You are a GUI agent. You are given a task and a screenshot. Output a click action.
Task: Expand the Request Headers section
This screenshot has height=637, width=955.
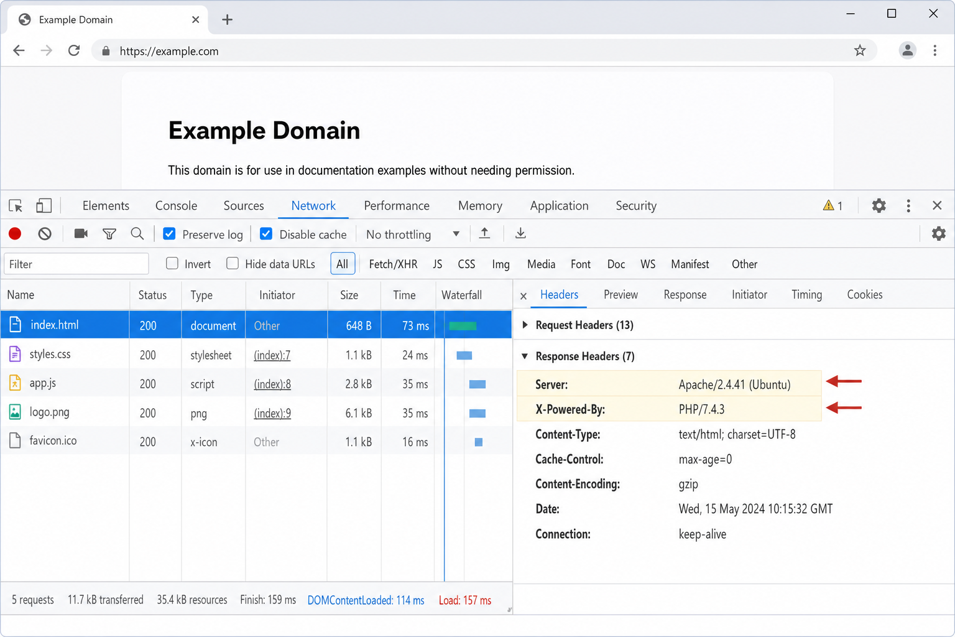(x=525, y=325)
